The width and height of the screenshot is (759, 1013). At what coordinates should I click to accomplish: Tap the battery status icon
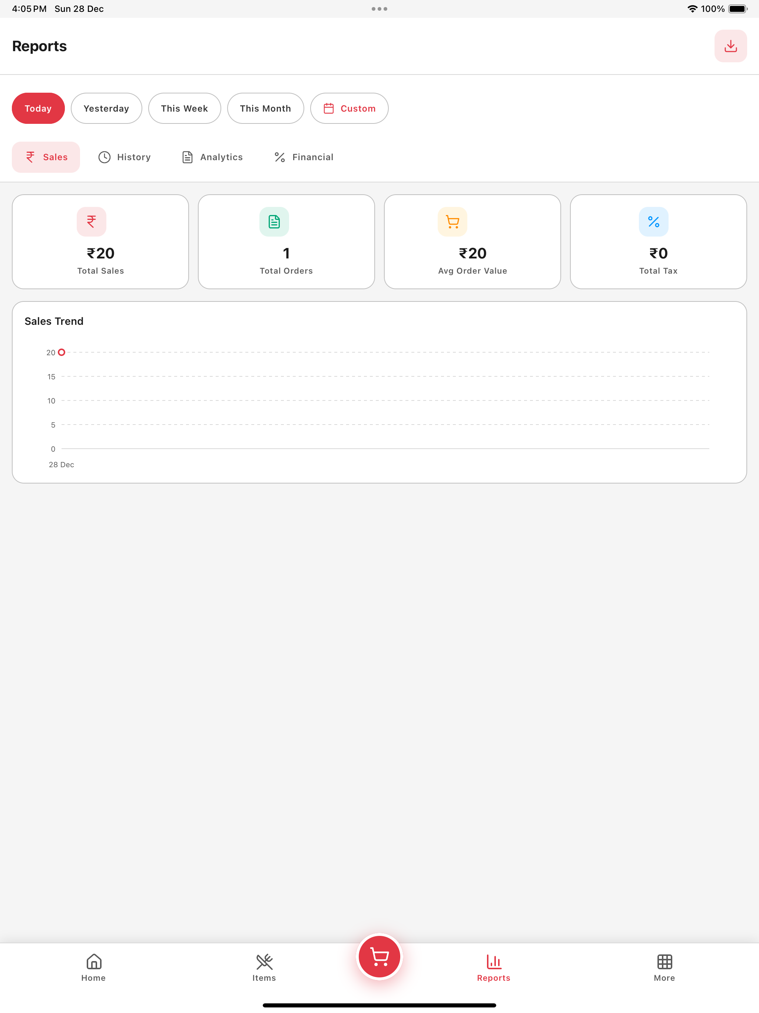[x=738, y=9]
